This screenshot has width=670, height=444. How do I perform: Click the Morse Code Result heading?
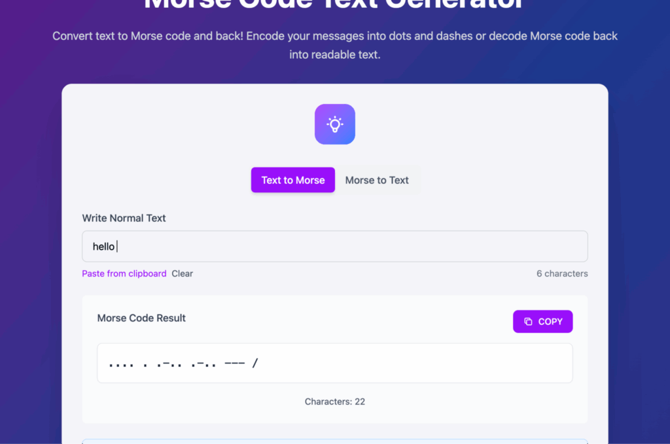tap(141, 318)
